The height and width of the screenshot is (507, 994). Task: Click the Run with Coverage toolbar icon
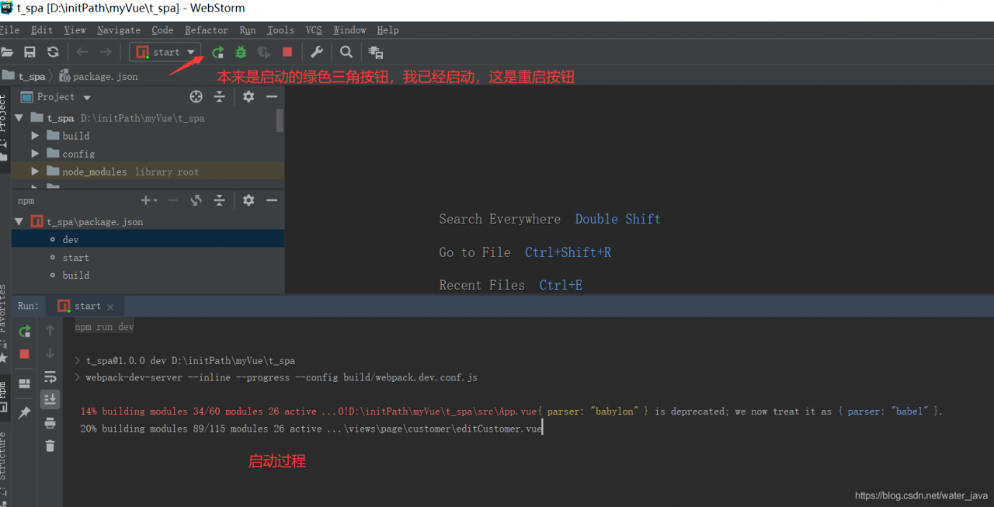[x=264, y=52]
